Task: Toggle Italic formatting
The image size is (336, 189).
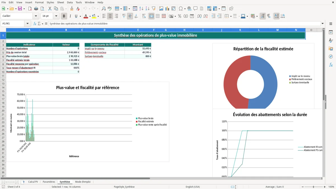Action: [70, 16]
